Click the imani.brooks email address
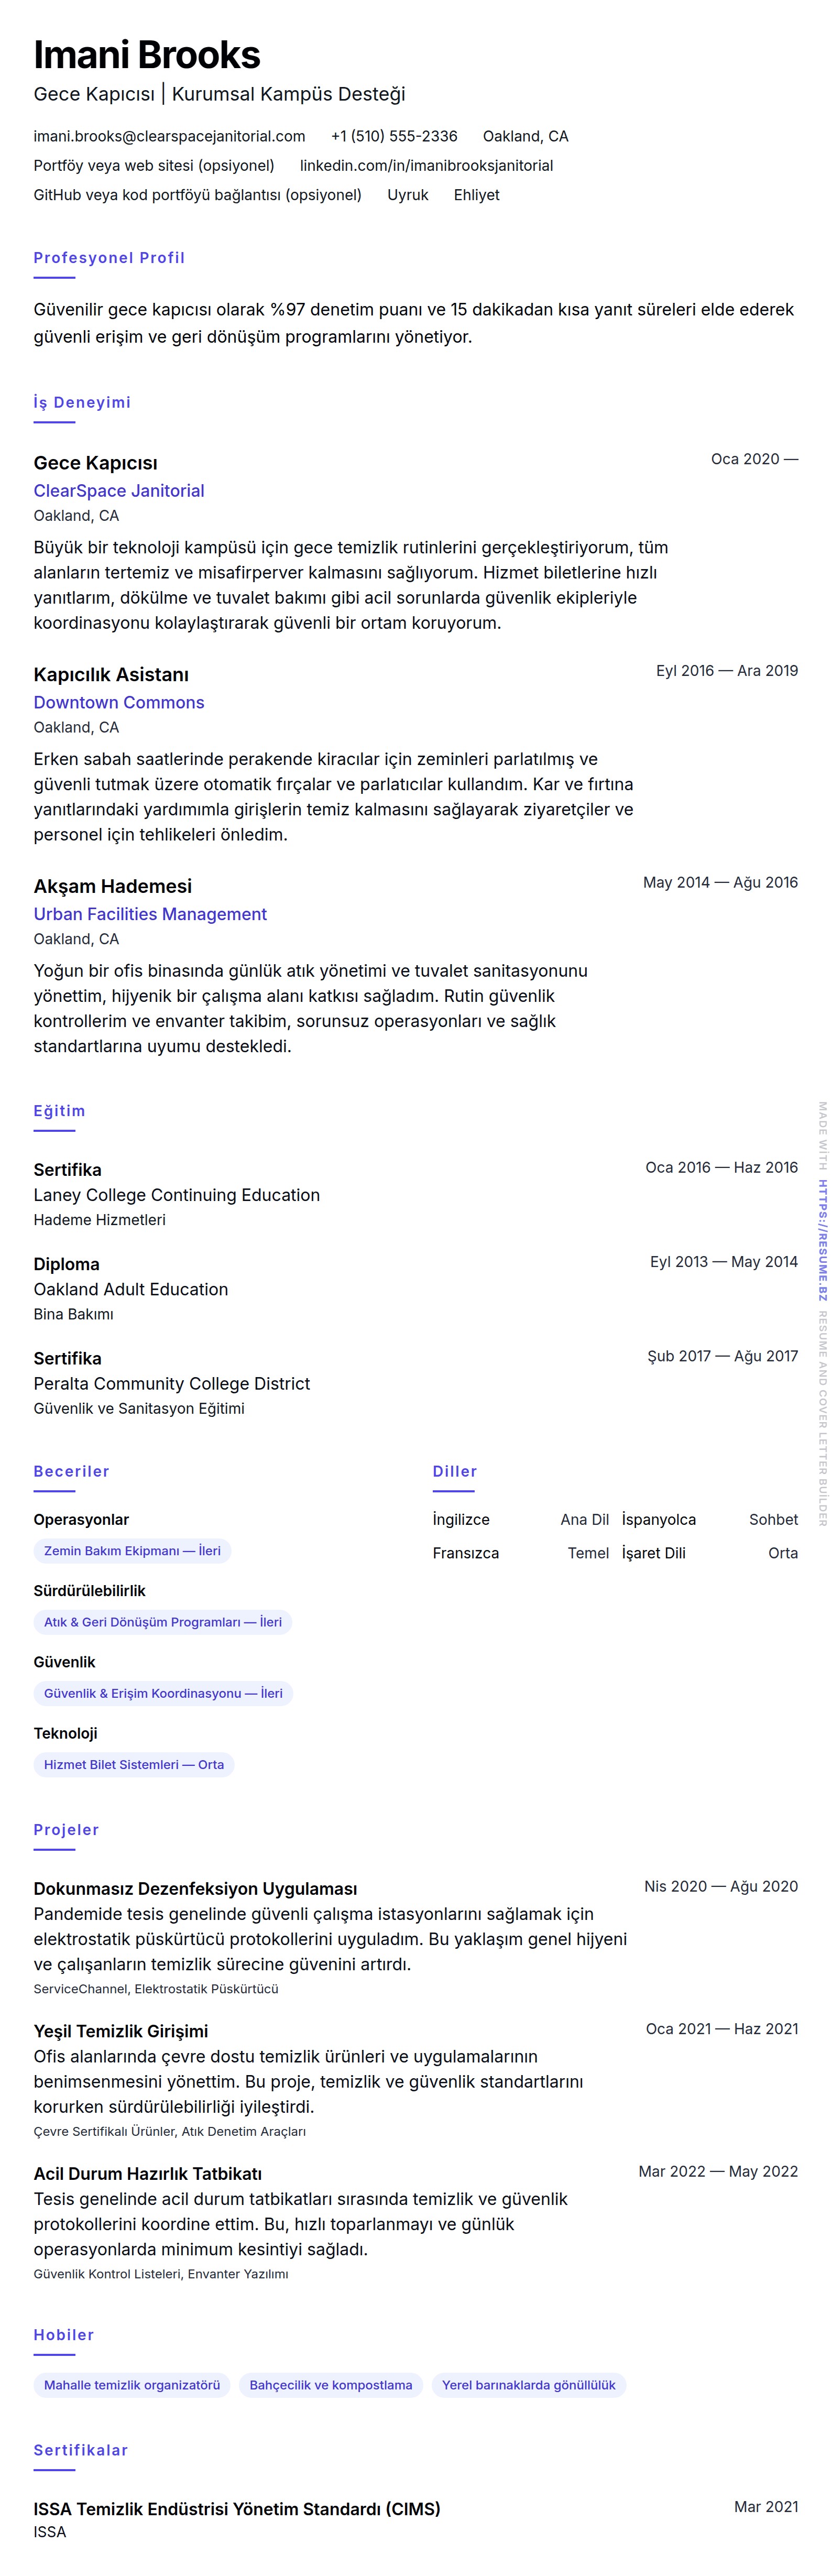This screenshot has width=832, height=2576. (x=169, y=136)
